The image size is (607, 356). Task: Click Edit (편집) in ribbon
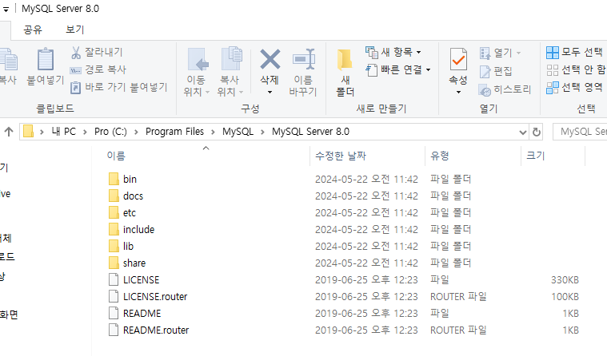coord(496,71)
